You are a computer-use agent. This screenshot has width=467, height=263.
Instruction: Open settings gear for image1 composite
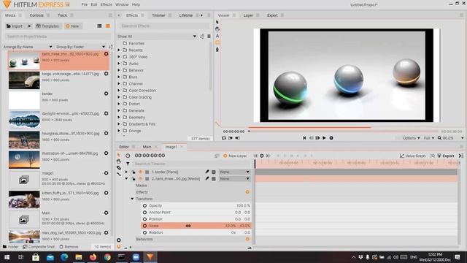tap(106, 173)
